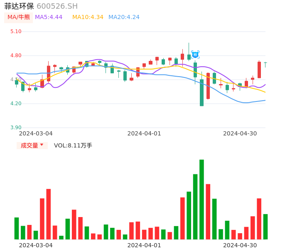Click the 菲达环保 stock name
This screenshot has width=285, height=251.
click(x=19, y=6)
